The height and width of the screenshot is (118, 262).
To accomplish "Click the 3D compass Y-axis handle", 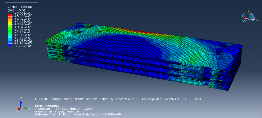I will pyautogui.click(x=256, y=20).
